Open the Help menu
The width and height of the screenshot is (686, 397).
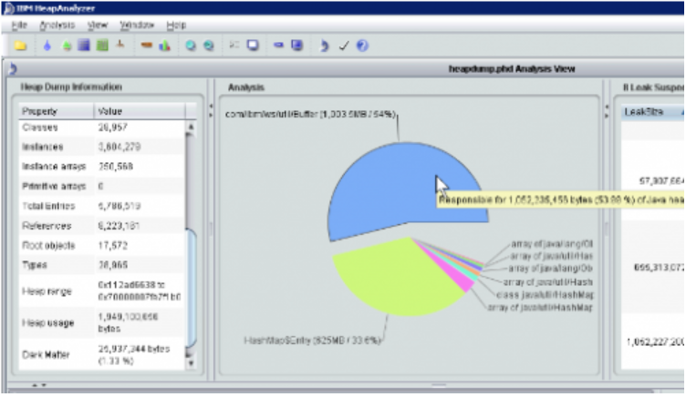(176, 25)
